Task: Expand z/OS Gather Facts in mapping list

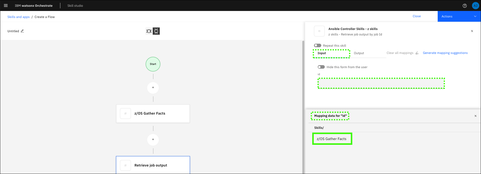Action: pos(332,139)
